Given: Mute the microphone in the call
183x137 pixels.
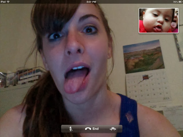Looking at the screenshot, I should coord(71,129).
